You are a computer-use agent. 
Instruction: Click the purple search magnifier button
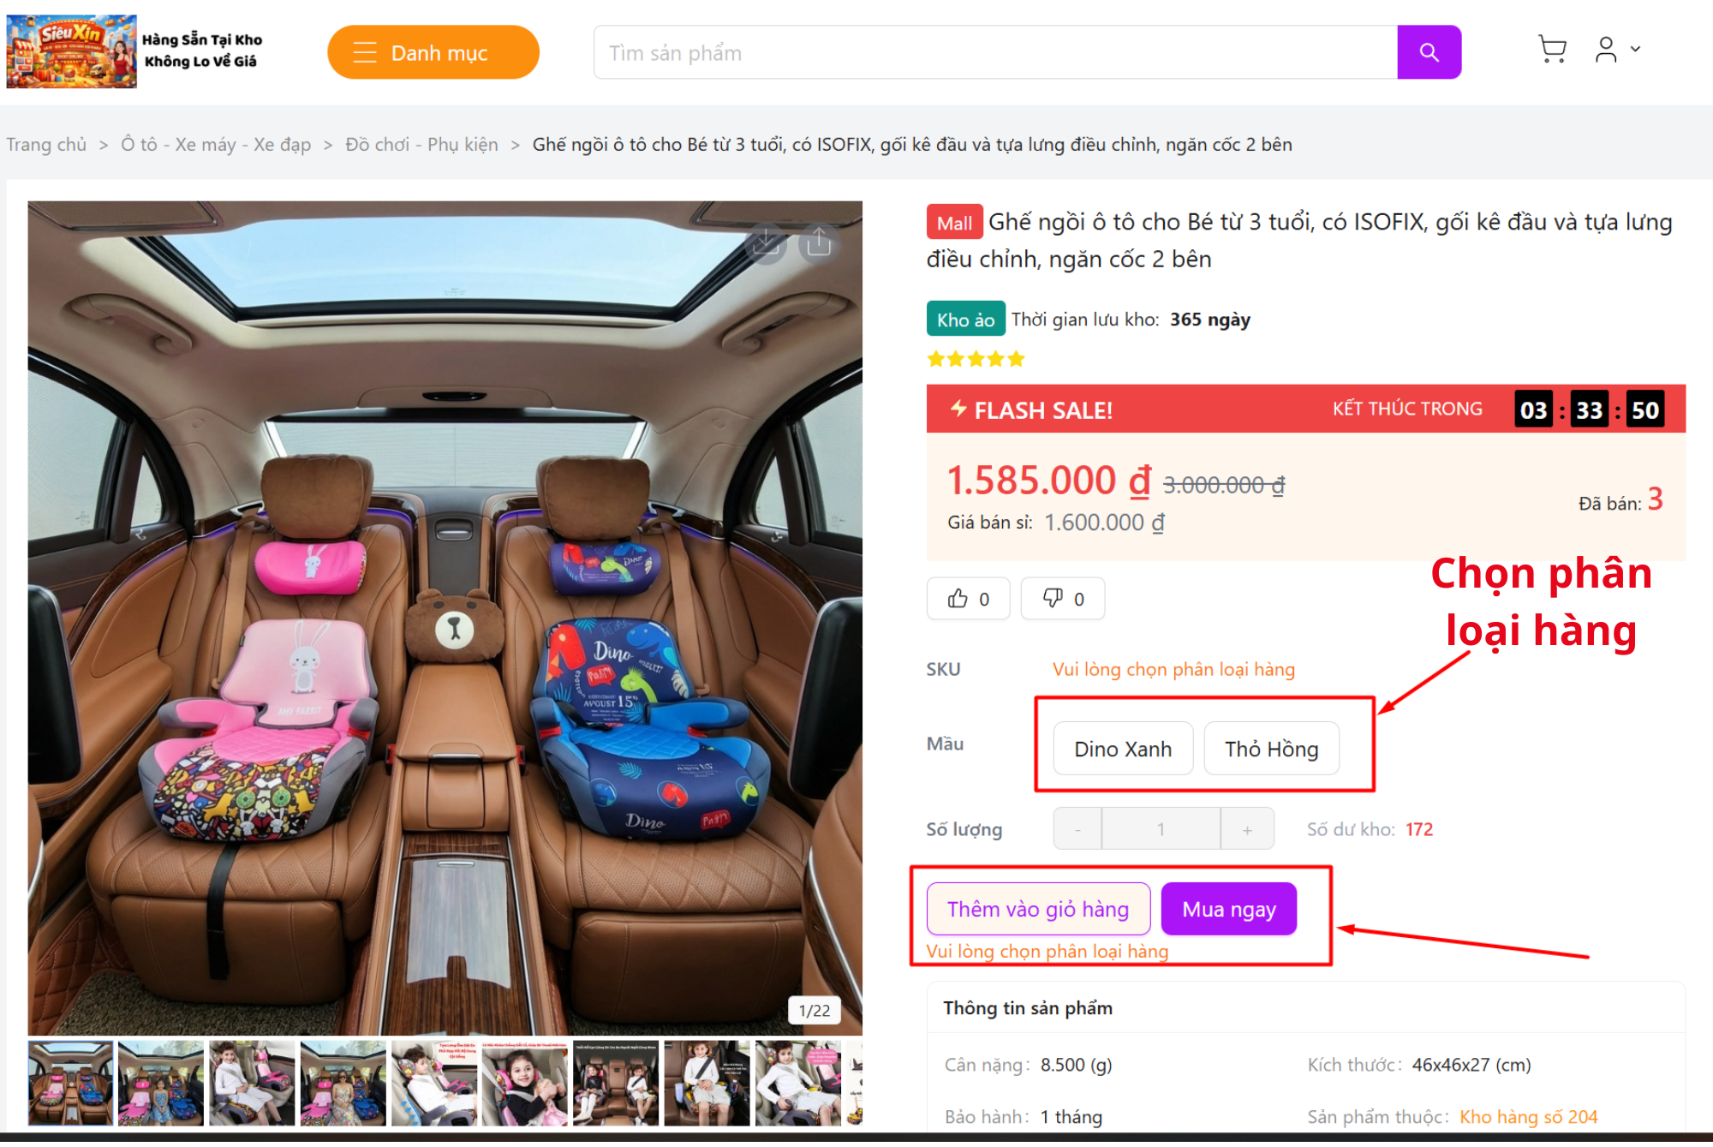1429,52
